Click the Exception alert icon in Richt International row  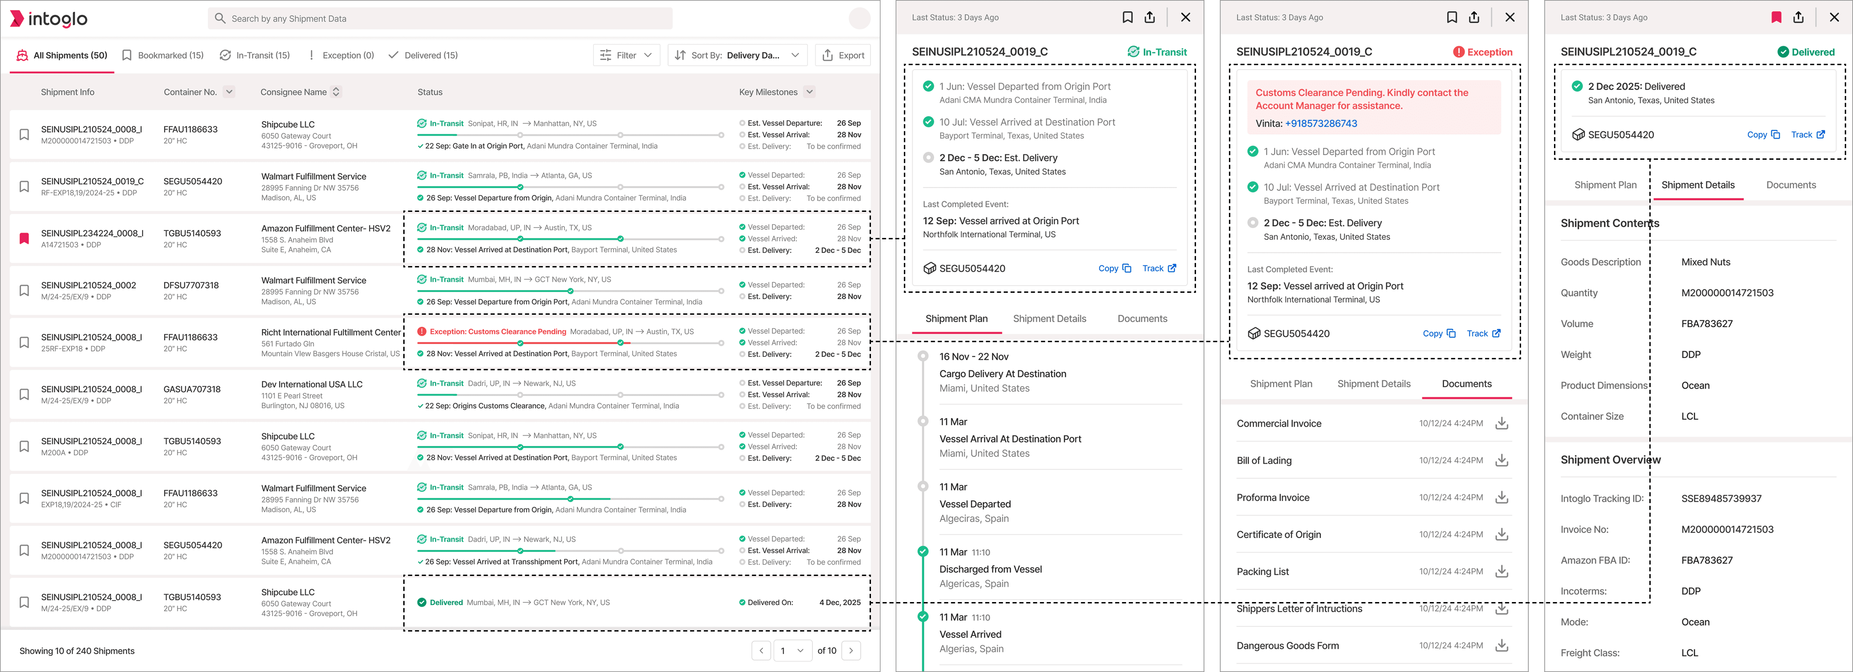[x=422, y=332]
